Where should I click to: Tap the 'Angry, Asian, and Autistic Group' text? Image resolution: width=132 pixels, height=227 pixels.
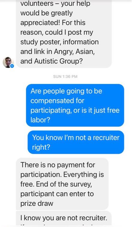(58, 56)
